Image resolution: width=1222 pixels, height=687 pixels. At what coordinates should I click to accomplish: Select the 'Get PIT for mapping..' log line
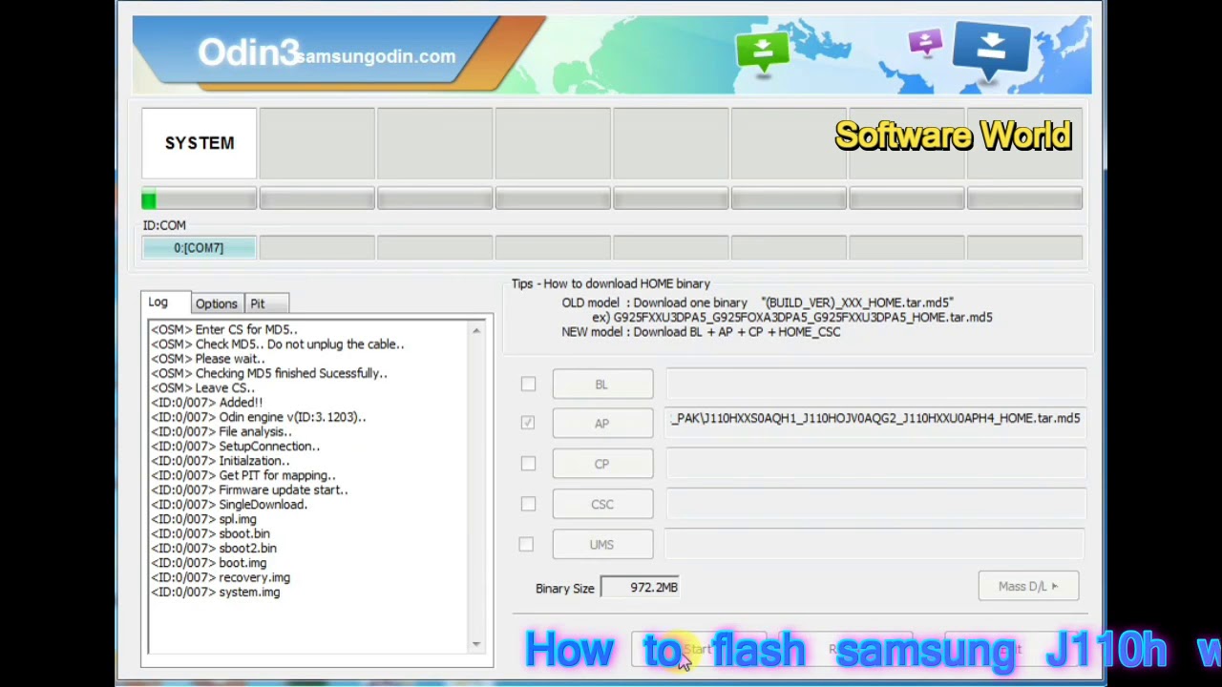(243, 475)
